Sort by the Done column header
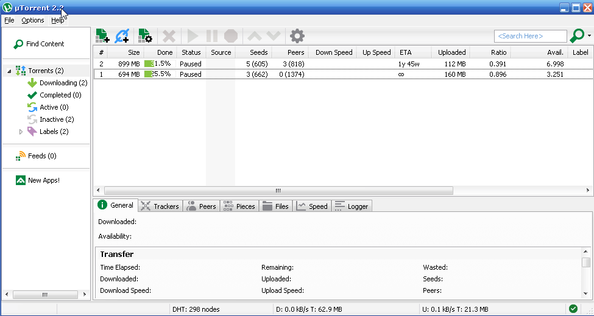This screenshot has height=316, width=594. tap(160, 52)
